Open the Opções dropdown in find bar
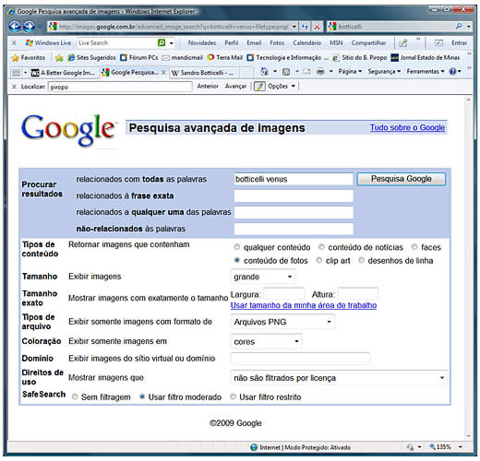This screenshot has width=480, height=461. point(282,87)
